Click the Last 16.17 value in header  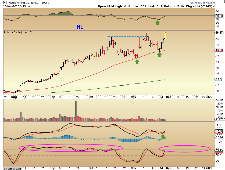click(155, 6)
